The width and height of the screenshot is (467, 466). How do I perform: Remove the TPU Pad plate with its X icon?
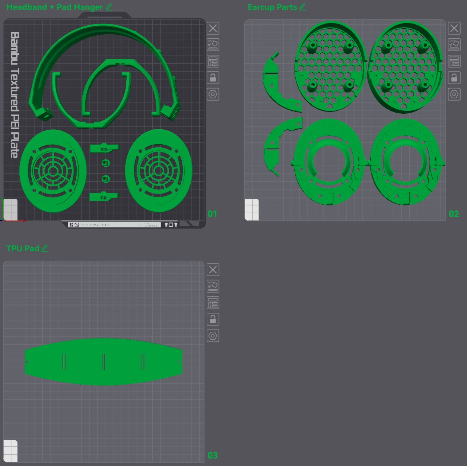[213, 270]
